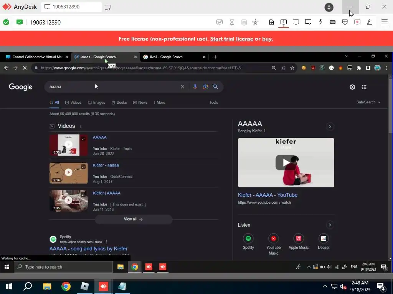The image size is (393, 294).
Task: Open the AnyDesk chat icon
Action: 308,22
